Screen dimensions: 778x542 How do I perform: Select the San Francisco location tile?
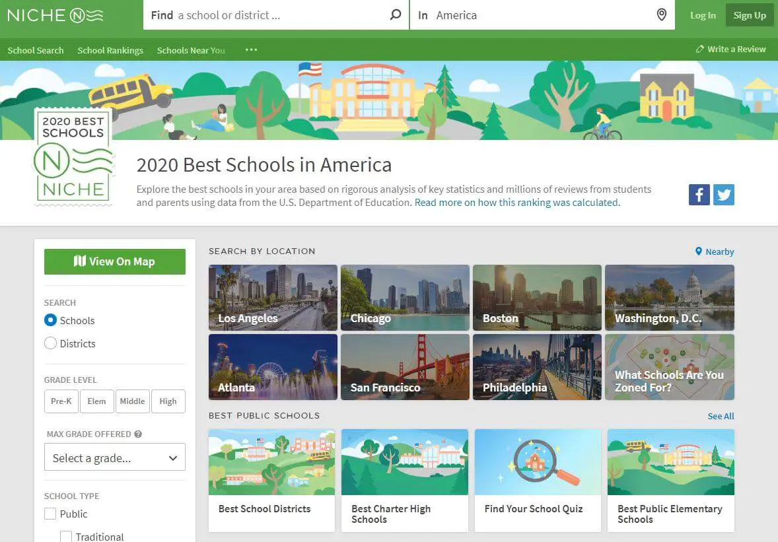pos(405,367)
